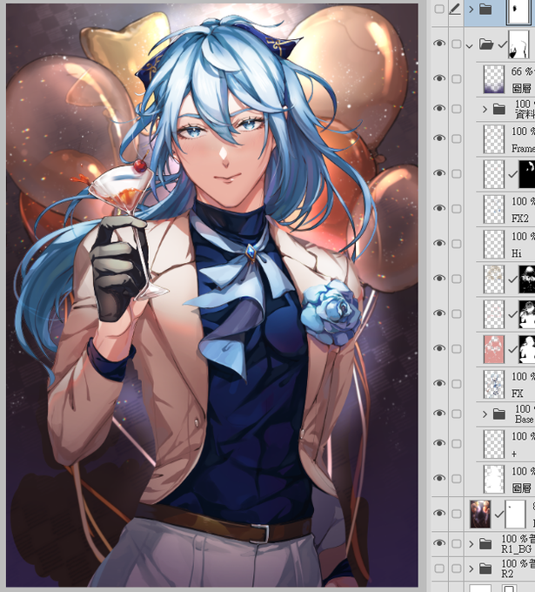Hide the Hi layer
Viewport: 535px width, 592px height.
(439, 243)
